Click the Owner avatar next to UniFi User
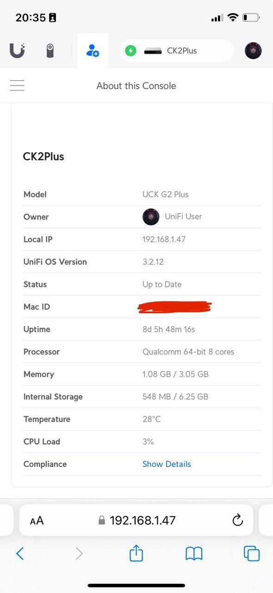The height and width of the screenshot is (593, 273). coord(151,216)
